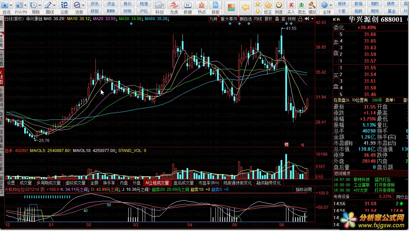Screen dimensions: 410x231
Task: Switch to the 换手率 turnover tab
Action: coord(109,183)
